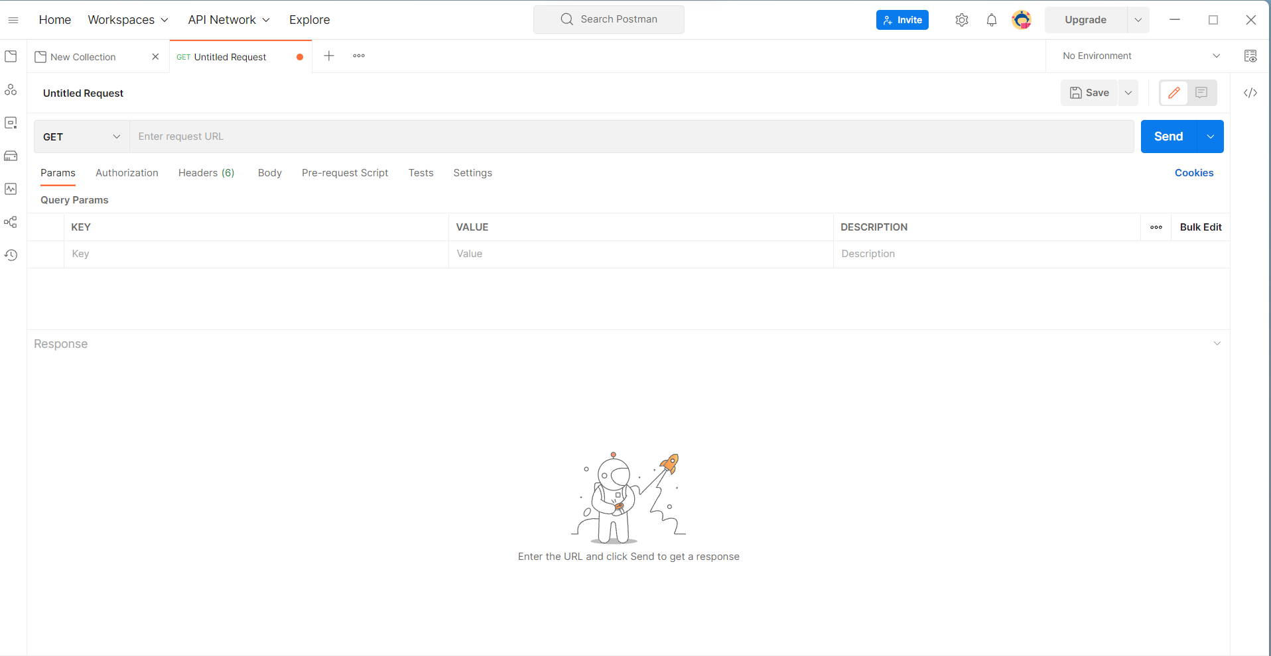The height and width of the screenshot is (656, 1271).
Task: Open the notifications bell
Action: coord(991,20)
